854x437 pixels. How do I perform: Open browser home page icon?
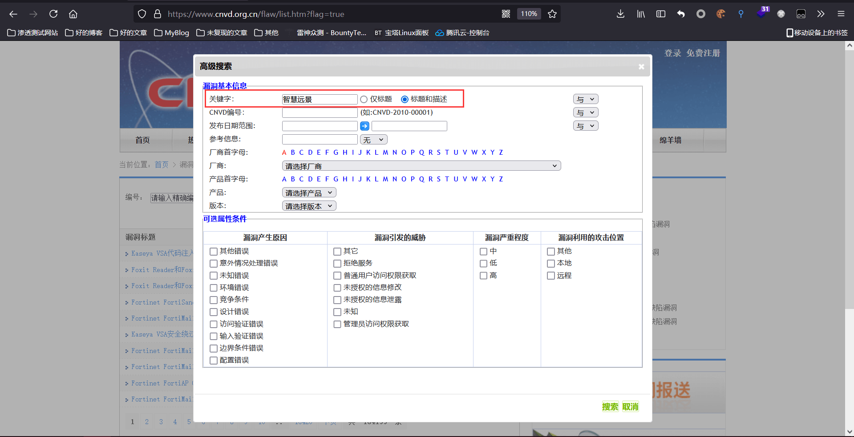pos(73,14)
